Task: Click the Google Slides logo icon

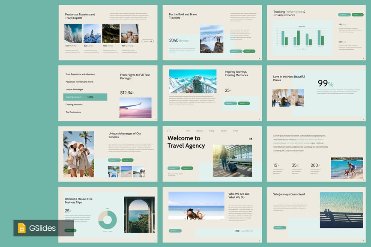Action: 21,228
